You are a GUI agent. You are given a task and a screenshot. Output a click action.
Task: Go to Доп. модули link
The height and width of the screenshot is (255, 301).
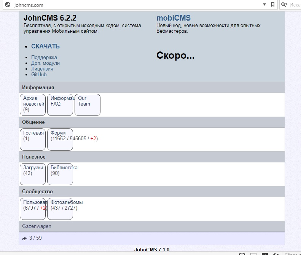[x=45, y=63]
